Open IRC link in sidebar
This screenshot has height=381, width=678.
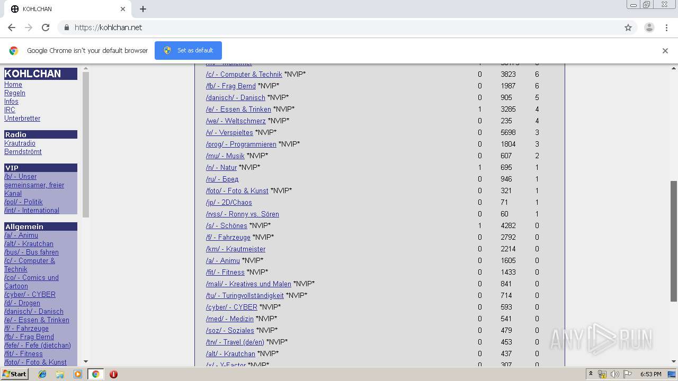click(10, 110)
